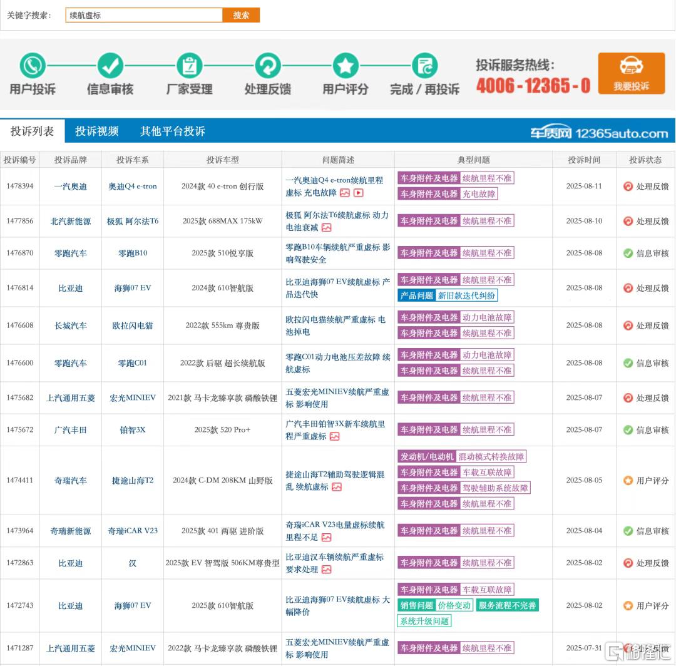Click the orange 搜索 button
Image resolution: width=676 pixels, height=666 pixels.
[x=241, y=15]
